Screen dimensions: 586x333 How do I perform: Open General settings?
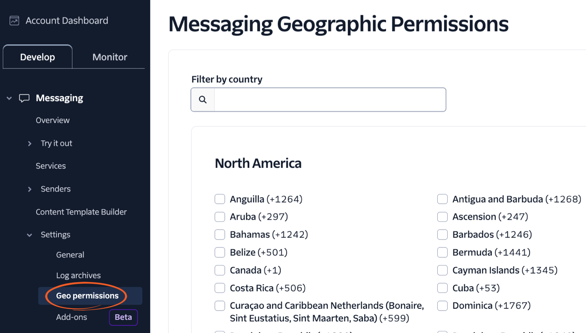[70, 255]
